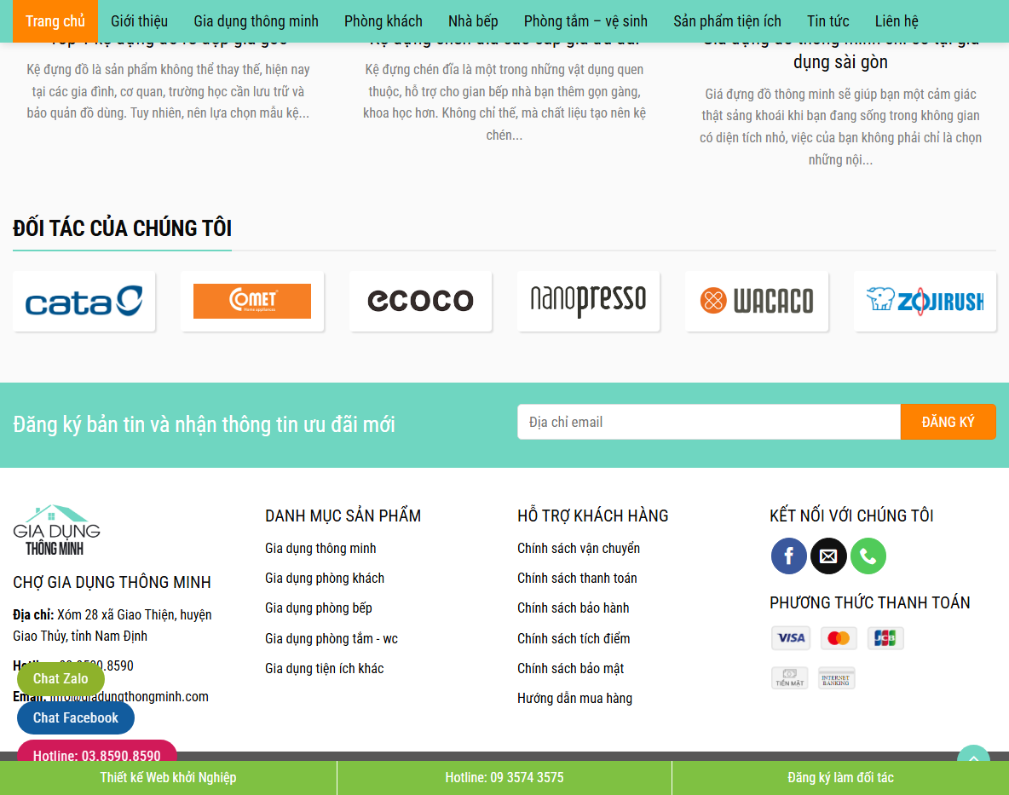The width and height of the screenshot is (1009, 795).
Task: Click the JCB payment icon
Action: (885, 637)
